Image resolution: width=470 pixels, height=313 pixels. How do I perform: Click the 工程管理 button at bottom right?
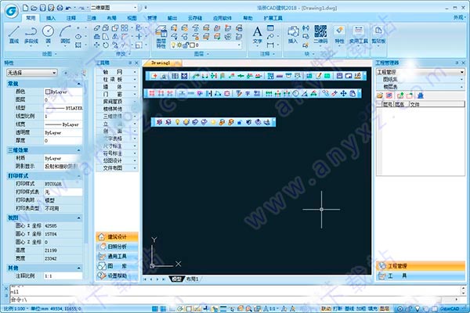[x=420, y=266]
